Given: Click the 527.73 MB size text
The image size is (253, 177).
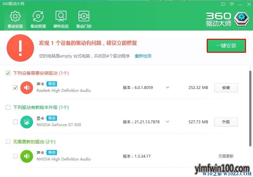Looking at the screenshot, I should coord(198,122).
